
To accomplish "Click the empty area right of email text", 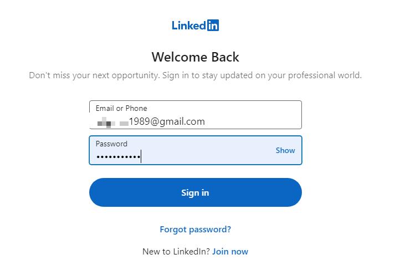I will [253, 122].
